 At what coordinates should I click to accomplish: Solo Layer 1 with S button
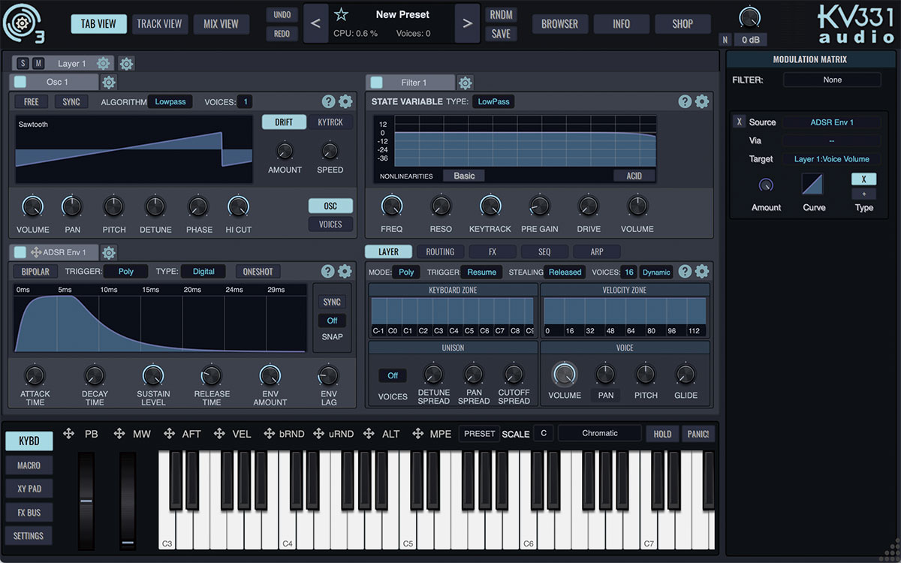point(23,64)
